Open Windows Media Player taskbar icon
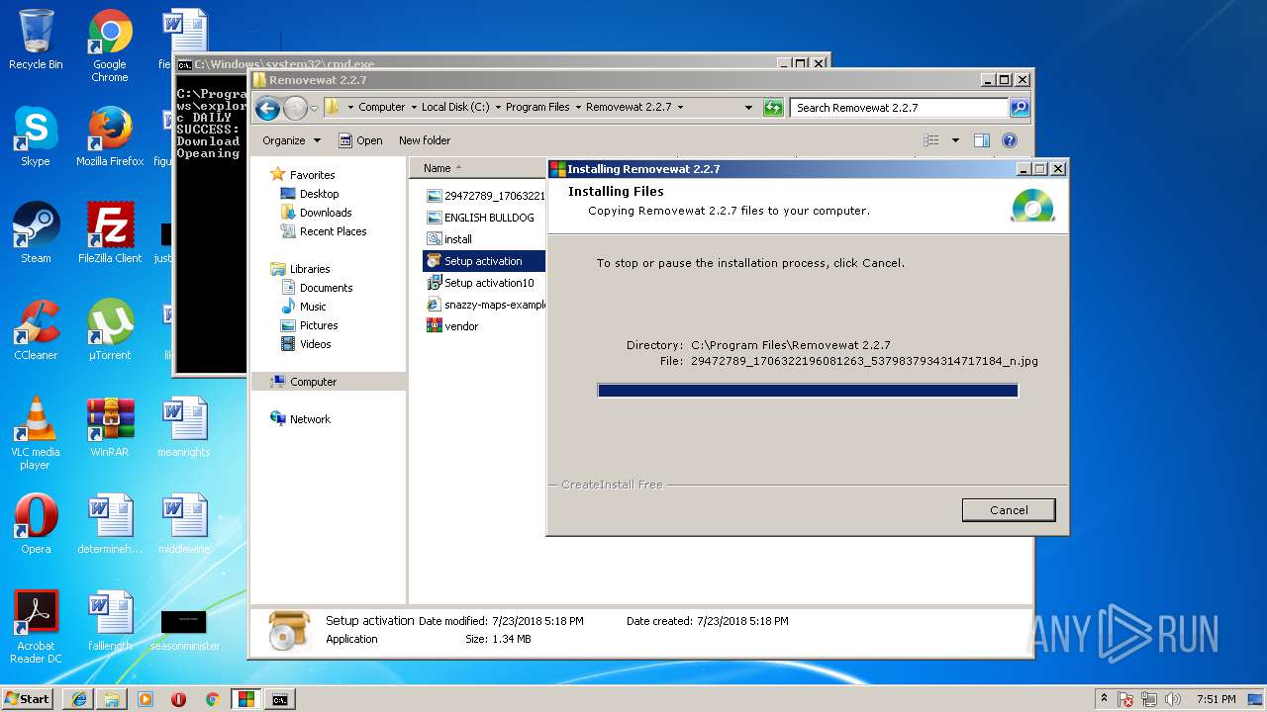Screen dimensions: 1267x712 pyautogui.click(x=146, y=699)
